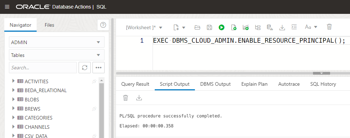Open a file with the folder icon
This screenshot has height=138, width=350.
[197, 27]
